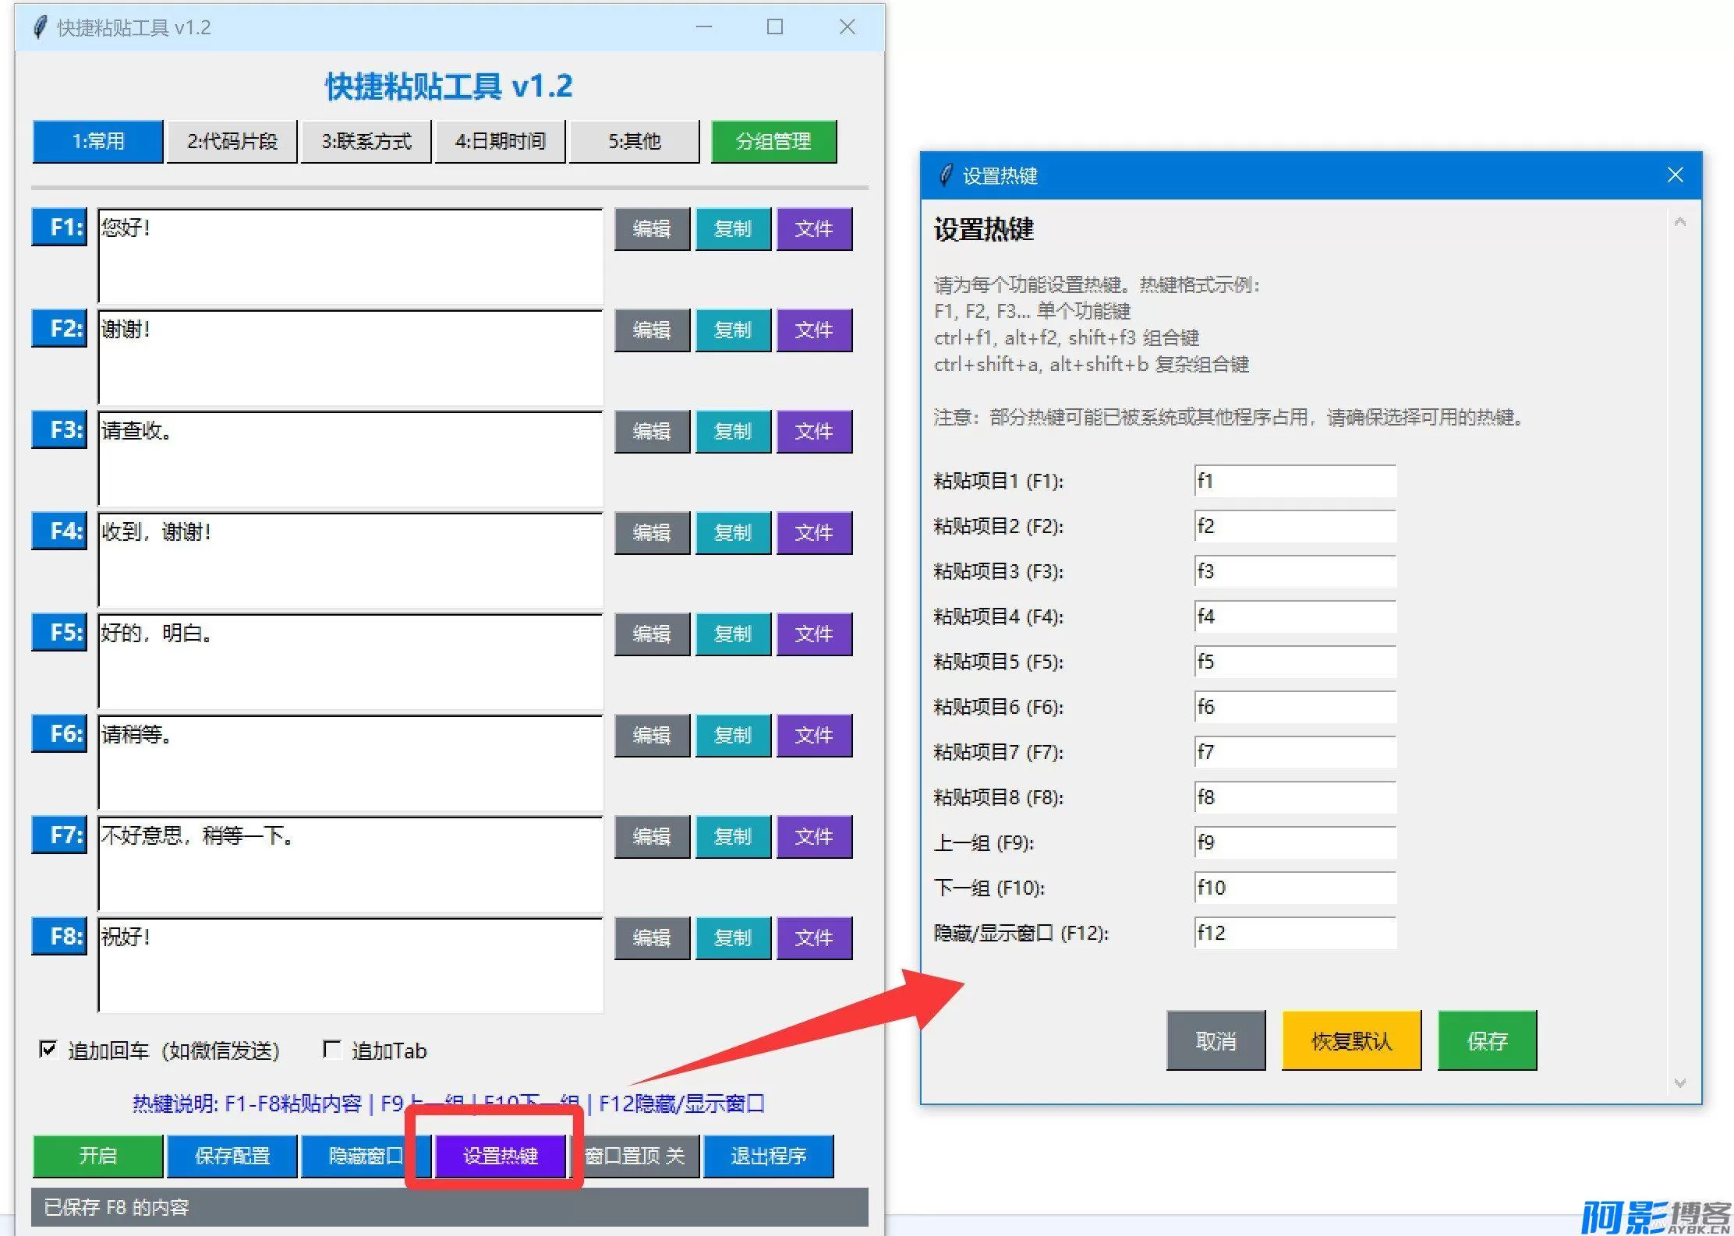Cancel the hotkey dialog with 取消

(1215, 1040)
